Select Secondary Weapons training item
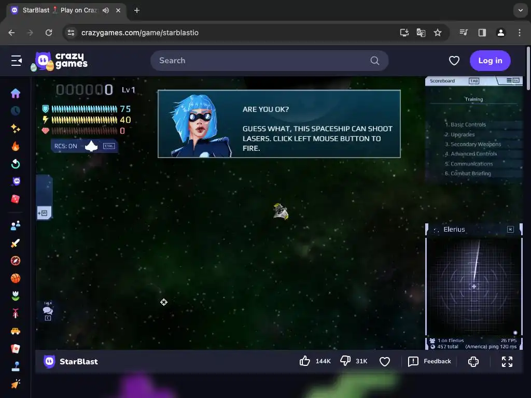This screenshot has height=398, width=531. coord(473,144)
